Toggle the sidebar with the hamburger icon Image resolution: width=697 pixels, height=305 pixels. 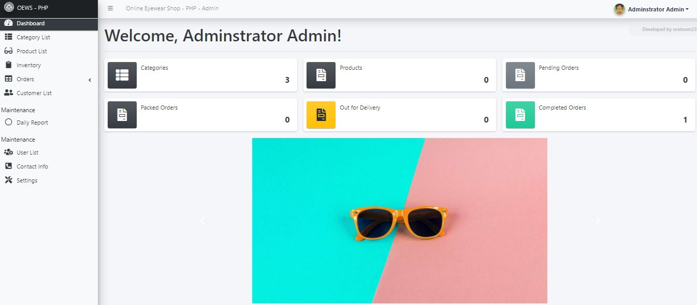(x=110, y=8)
